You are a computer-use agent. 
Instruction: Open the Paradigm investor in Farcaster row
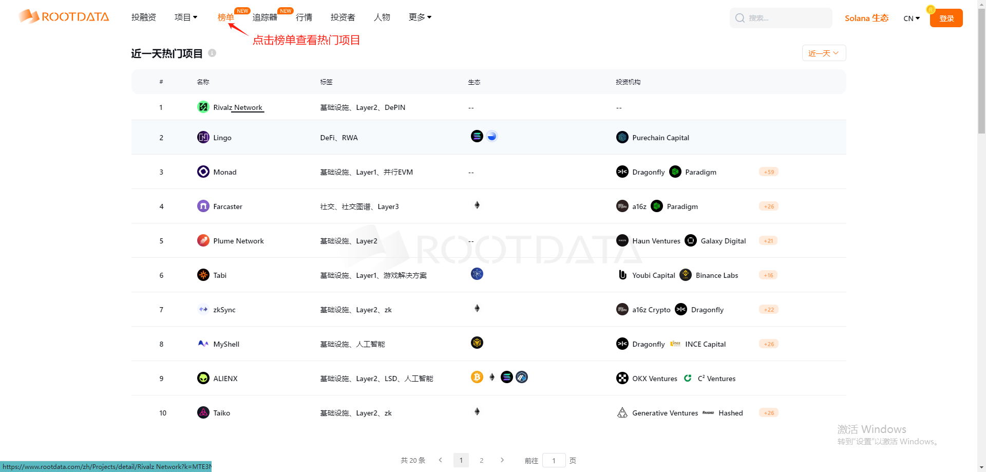coord(682,206)
